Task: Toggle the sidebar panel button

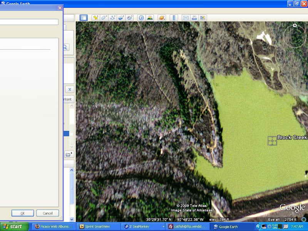Action: [x=84, y=18]
